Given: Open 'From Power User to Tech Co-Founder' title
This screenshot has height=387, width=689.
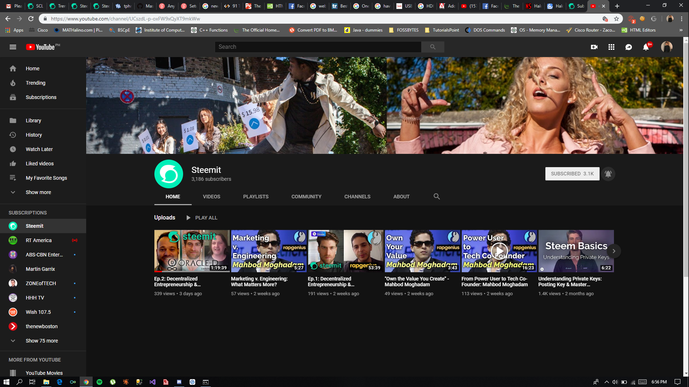Looking at the screenshot, I should (495, 282).
